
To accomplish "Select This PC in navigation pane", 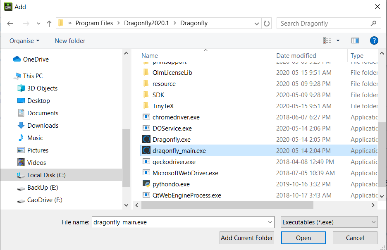I will click(x=29, y=76).
